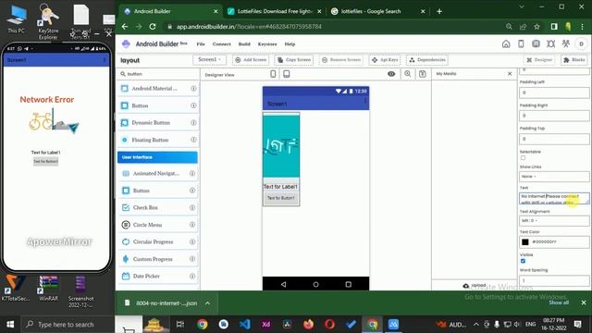This screenshot has width=592, height=333.
Task: Open Visual Studio Code from the taskbar
Action: tap(244, 325)
